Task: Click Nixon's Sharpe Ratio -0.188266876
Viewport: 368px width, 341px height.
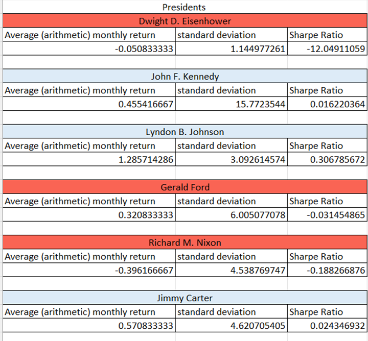Action: 327,270
